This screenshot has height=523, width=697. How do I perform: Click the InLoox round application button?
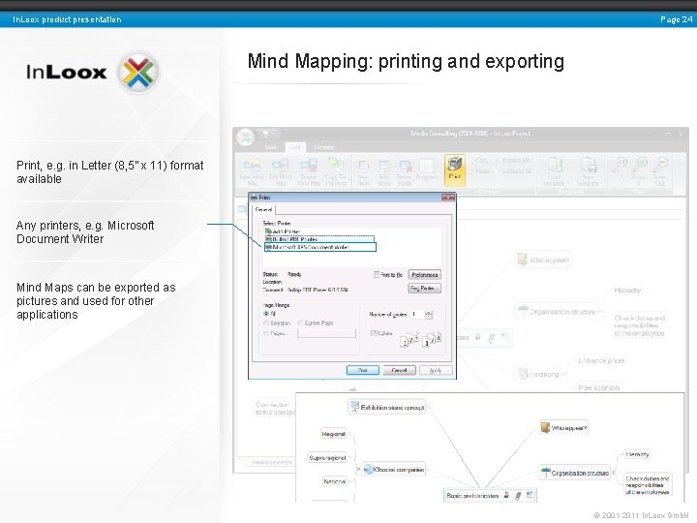point(245,137)
